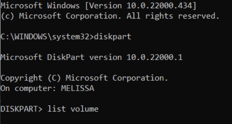Click the C:\WINDOWS\system32> path prompt
This screenshot has height=124, width=232.
47,37
